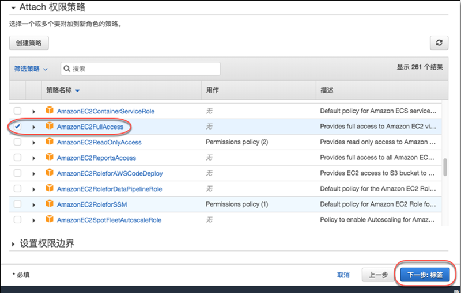Click the 搜索 policy search field
461x293 pixels.
pos(144,69)
